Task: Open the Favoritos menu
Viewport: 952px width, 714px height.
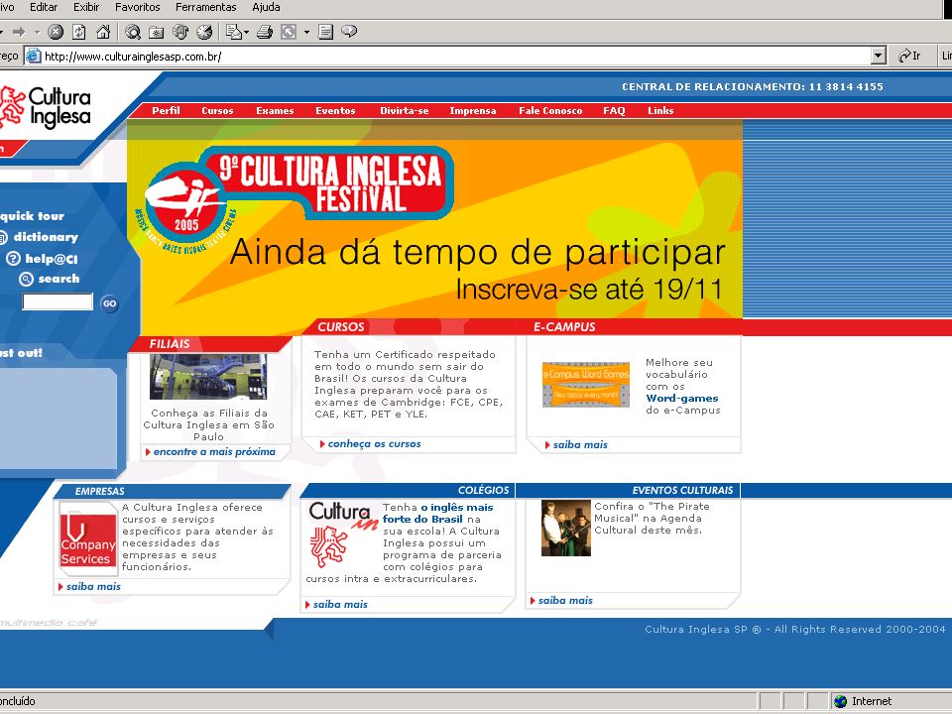Action: point(138,7)
